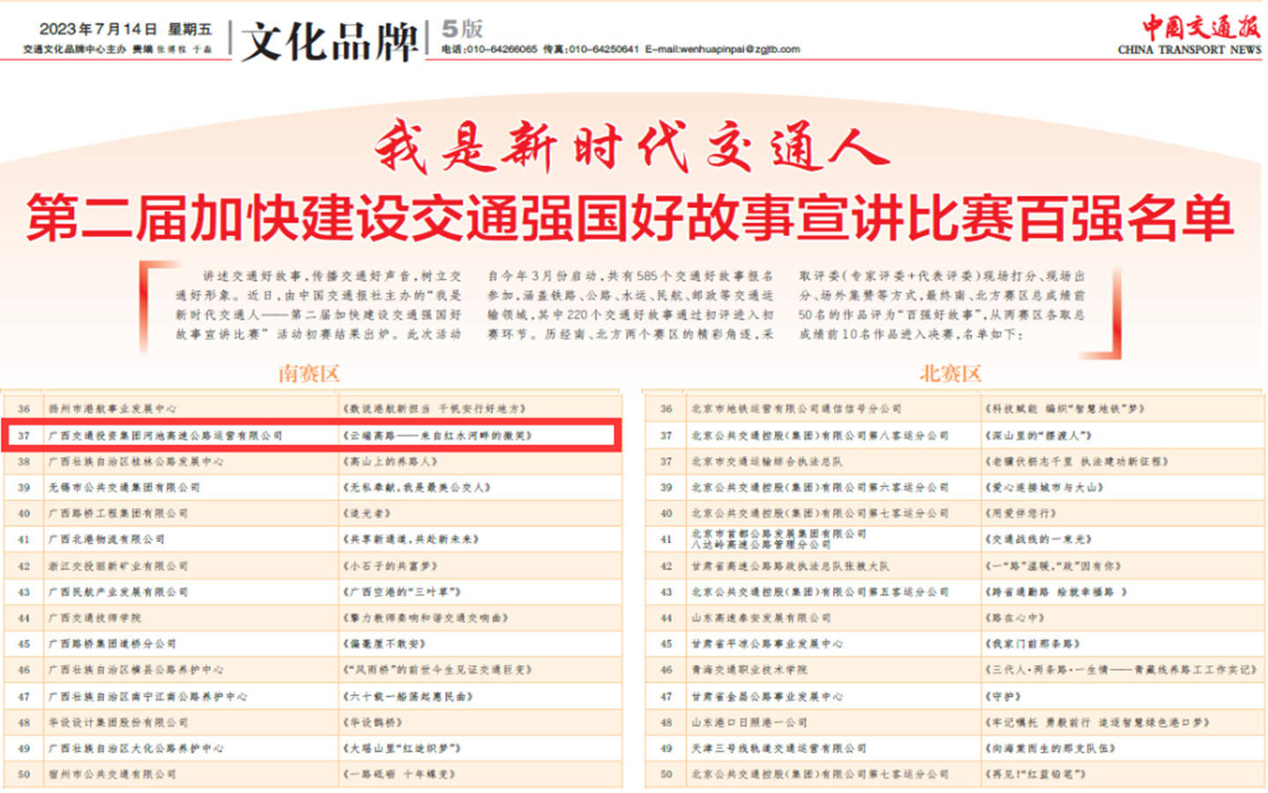The height and width of the screenshot is (793, 1268).
Task: Click the 北赛区 column heading
Action: pos(950,374)
